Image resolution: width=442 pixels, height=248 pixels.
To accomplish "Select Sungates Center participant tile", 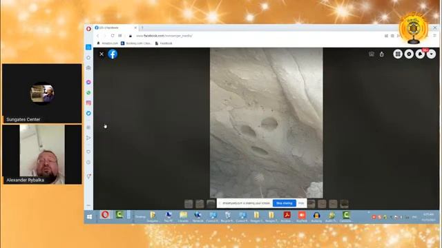I will (x=42, y=94).
